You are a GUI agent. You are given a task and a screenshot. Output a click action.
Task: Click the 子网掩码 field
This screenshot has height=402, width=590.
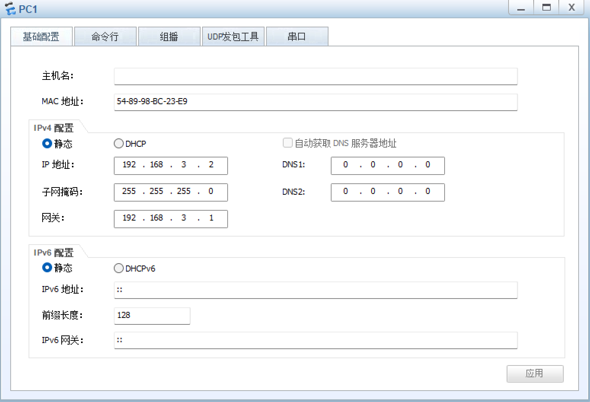(171, 192)
